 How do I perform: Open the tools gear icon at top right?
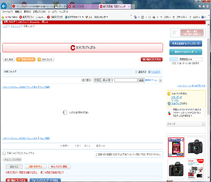208,6
